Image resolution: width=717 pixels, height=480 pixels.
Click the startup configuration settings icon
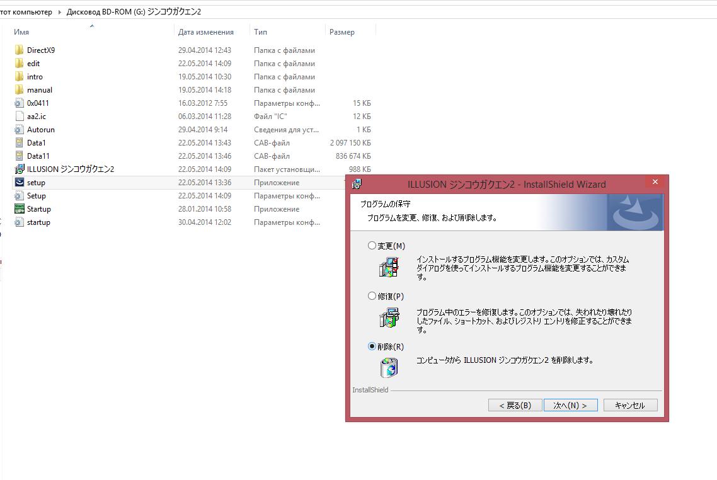coord(19,222)
